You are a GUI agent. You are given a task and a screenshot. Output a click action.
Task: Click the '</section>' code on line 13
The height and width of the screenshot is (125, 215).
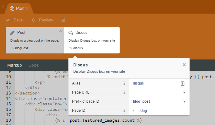click(x=27, y=93)
